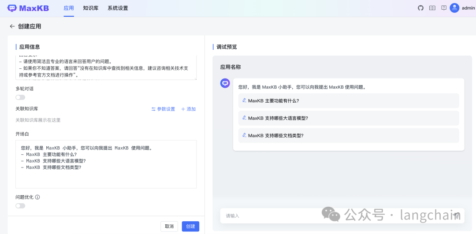The width and height of the screenshot is (476, 234).
Task: Click the admin username label
Action: [x=468, y=8]
